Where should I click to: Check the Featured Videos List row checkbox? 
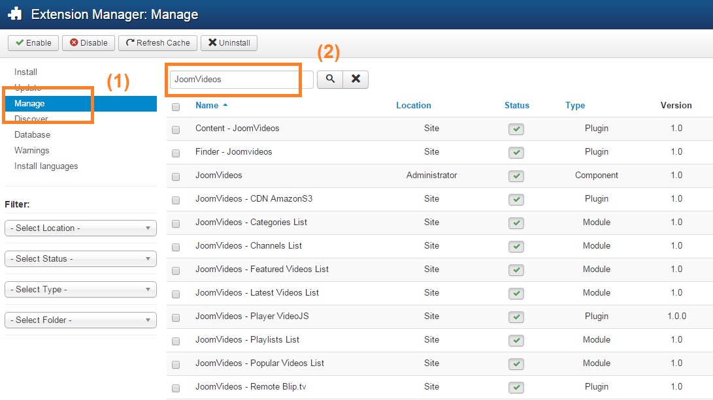176,271
